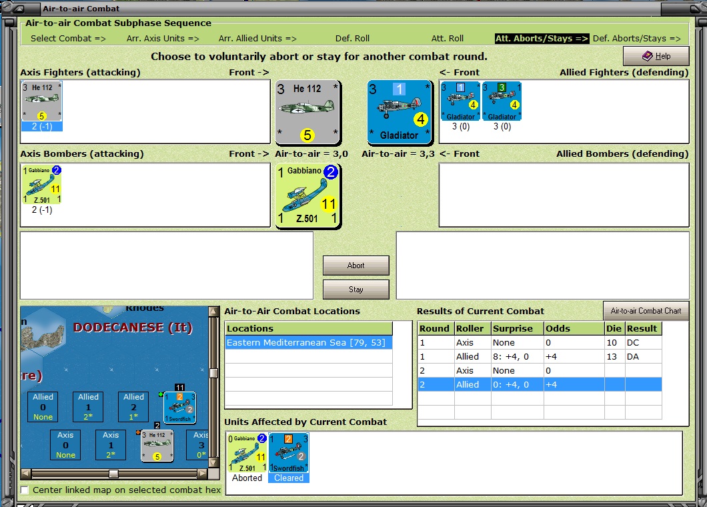
Task: Click the Abort button
Action: tap(356, 266)
